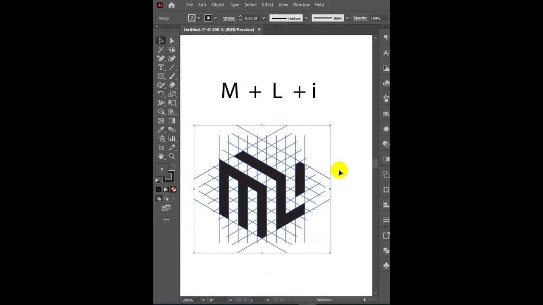Open the Type menu
Image resolution: width=543 pixels, height=305 pixels.
235,5
